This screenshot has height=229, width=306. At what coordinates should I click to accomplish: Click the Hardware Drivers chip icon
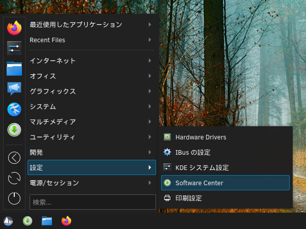click(x=167, y=137)
